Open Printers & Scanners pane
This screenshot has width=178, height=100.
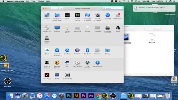tap(108, 29)
